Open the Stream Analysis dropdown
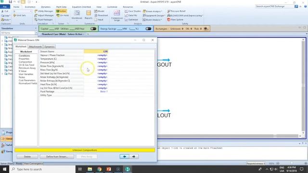Viewport: 308px width, 173px height. pyautogui.click(x=153, y=11)
